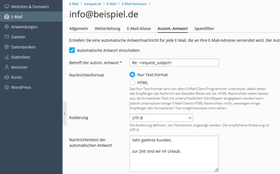
Task: Collapse the sidebar with the arrow handle
Action: pos(65,114)
